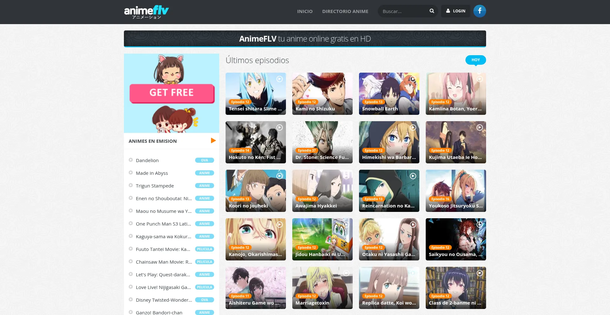Click the Últimos episodios heading
Screen dimensions: 610x315
click(x=257, y=60)
